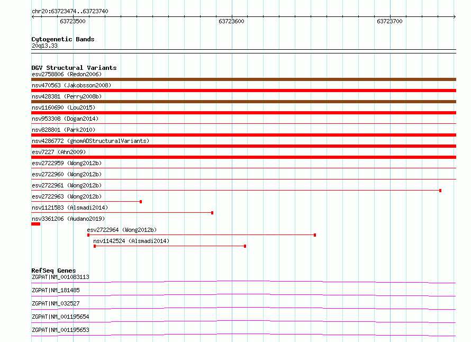Viewport: 471px width, 342px height.
Task: Click the magenta line under ZGPAT|NM_001083113
Action: (x=243, y=281)
